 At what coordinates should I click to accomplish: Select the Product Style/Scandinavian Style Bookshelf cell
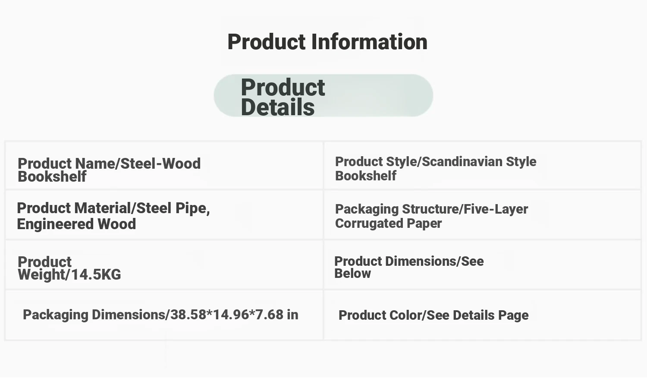click(482, 166)
